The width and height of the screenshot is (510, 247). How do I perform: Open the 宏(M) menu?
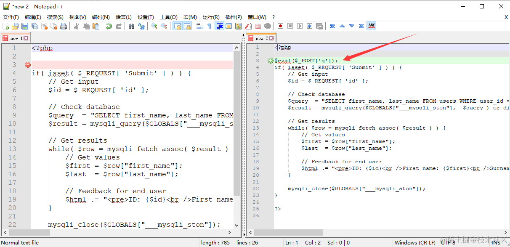click(190, 17)
